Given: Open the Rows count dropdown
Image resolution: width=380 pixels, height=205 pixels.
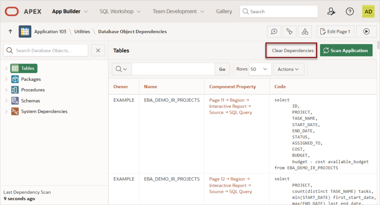Looking at the screenshot, I should pyautogui.click(x=259, y=69).
